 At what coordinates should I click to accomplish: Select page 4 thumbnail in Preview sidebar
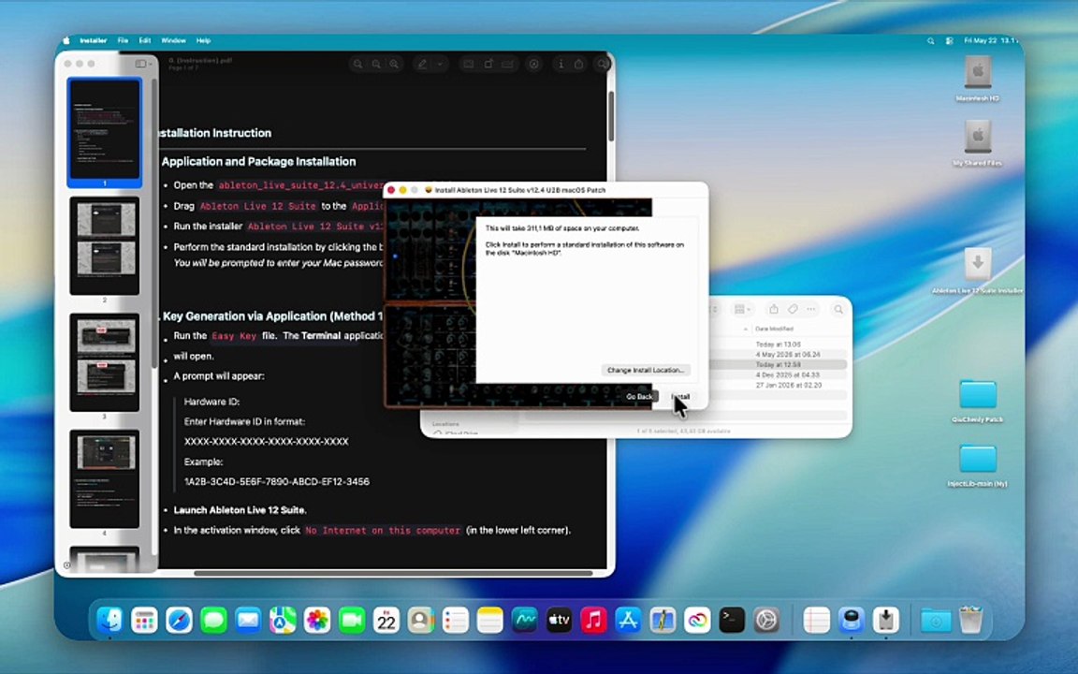(x=105, y=479)
